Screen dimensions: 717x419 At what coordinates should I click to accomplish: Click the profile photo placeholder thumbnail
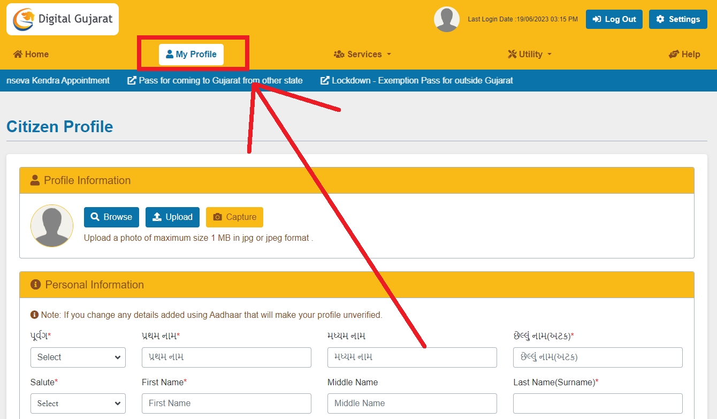52,226
